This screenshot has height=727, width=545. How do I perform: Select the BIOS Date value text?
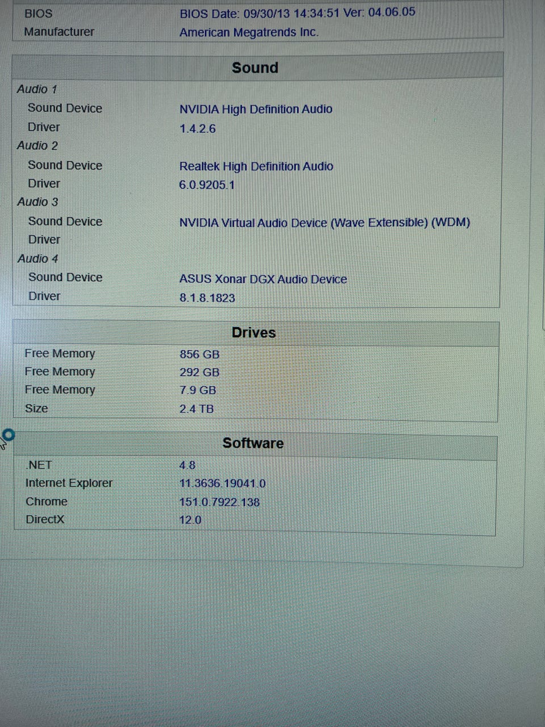click(x=297, y=12)
